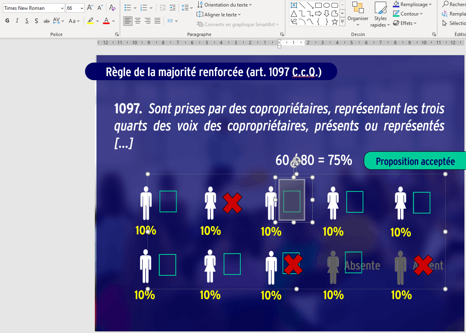Open Effets shape effects menu
The image size is (466, 333).
click(405, 23)
